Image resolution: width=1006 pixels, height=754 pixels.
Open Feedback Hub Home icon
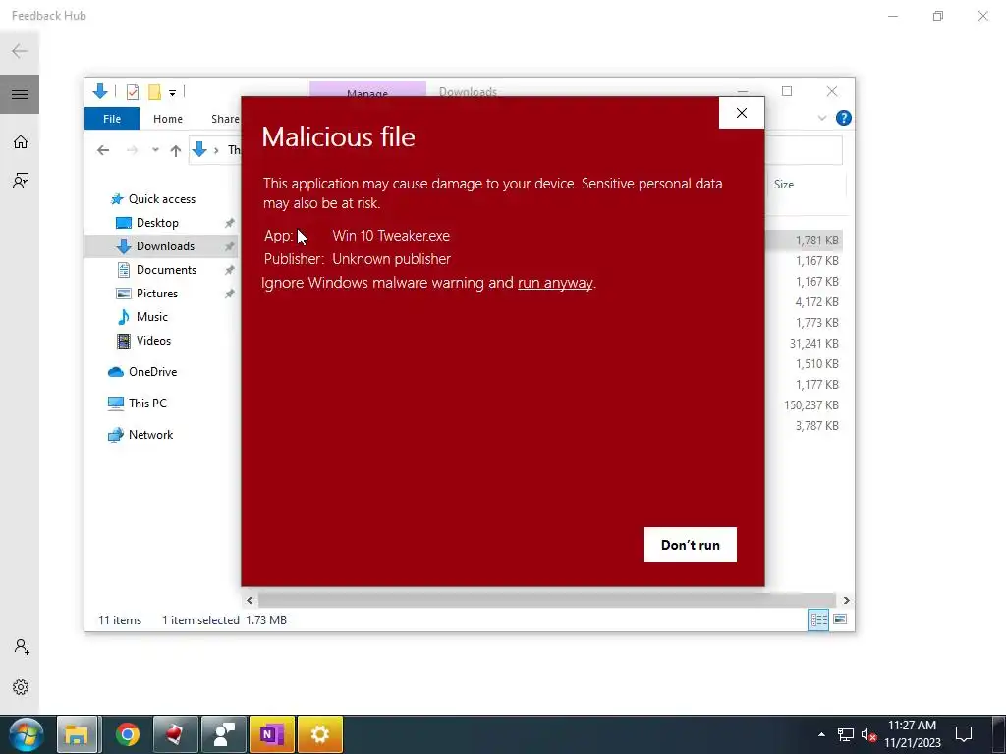[x=20, y=141]
